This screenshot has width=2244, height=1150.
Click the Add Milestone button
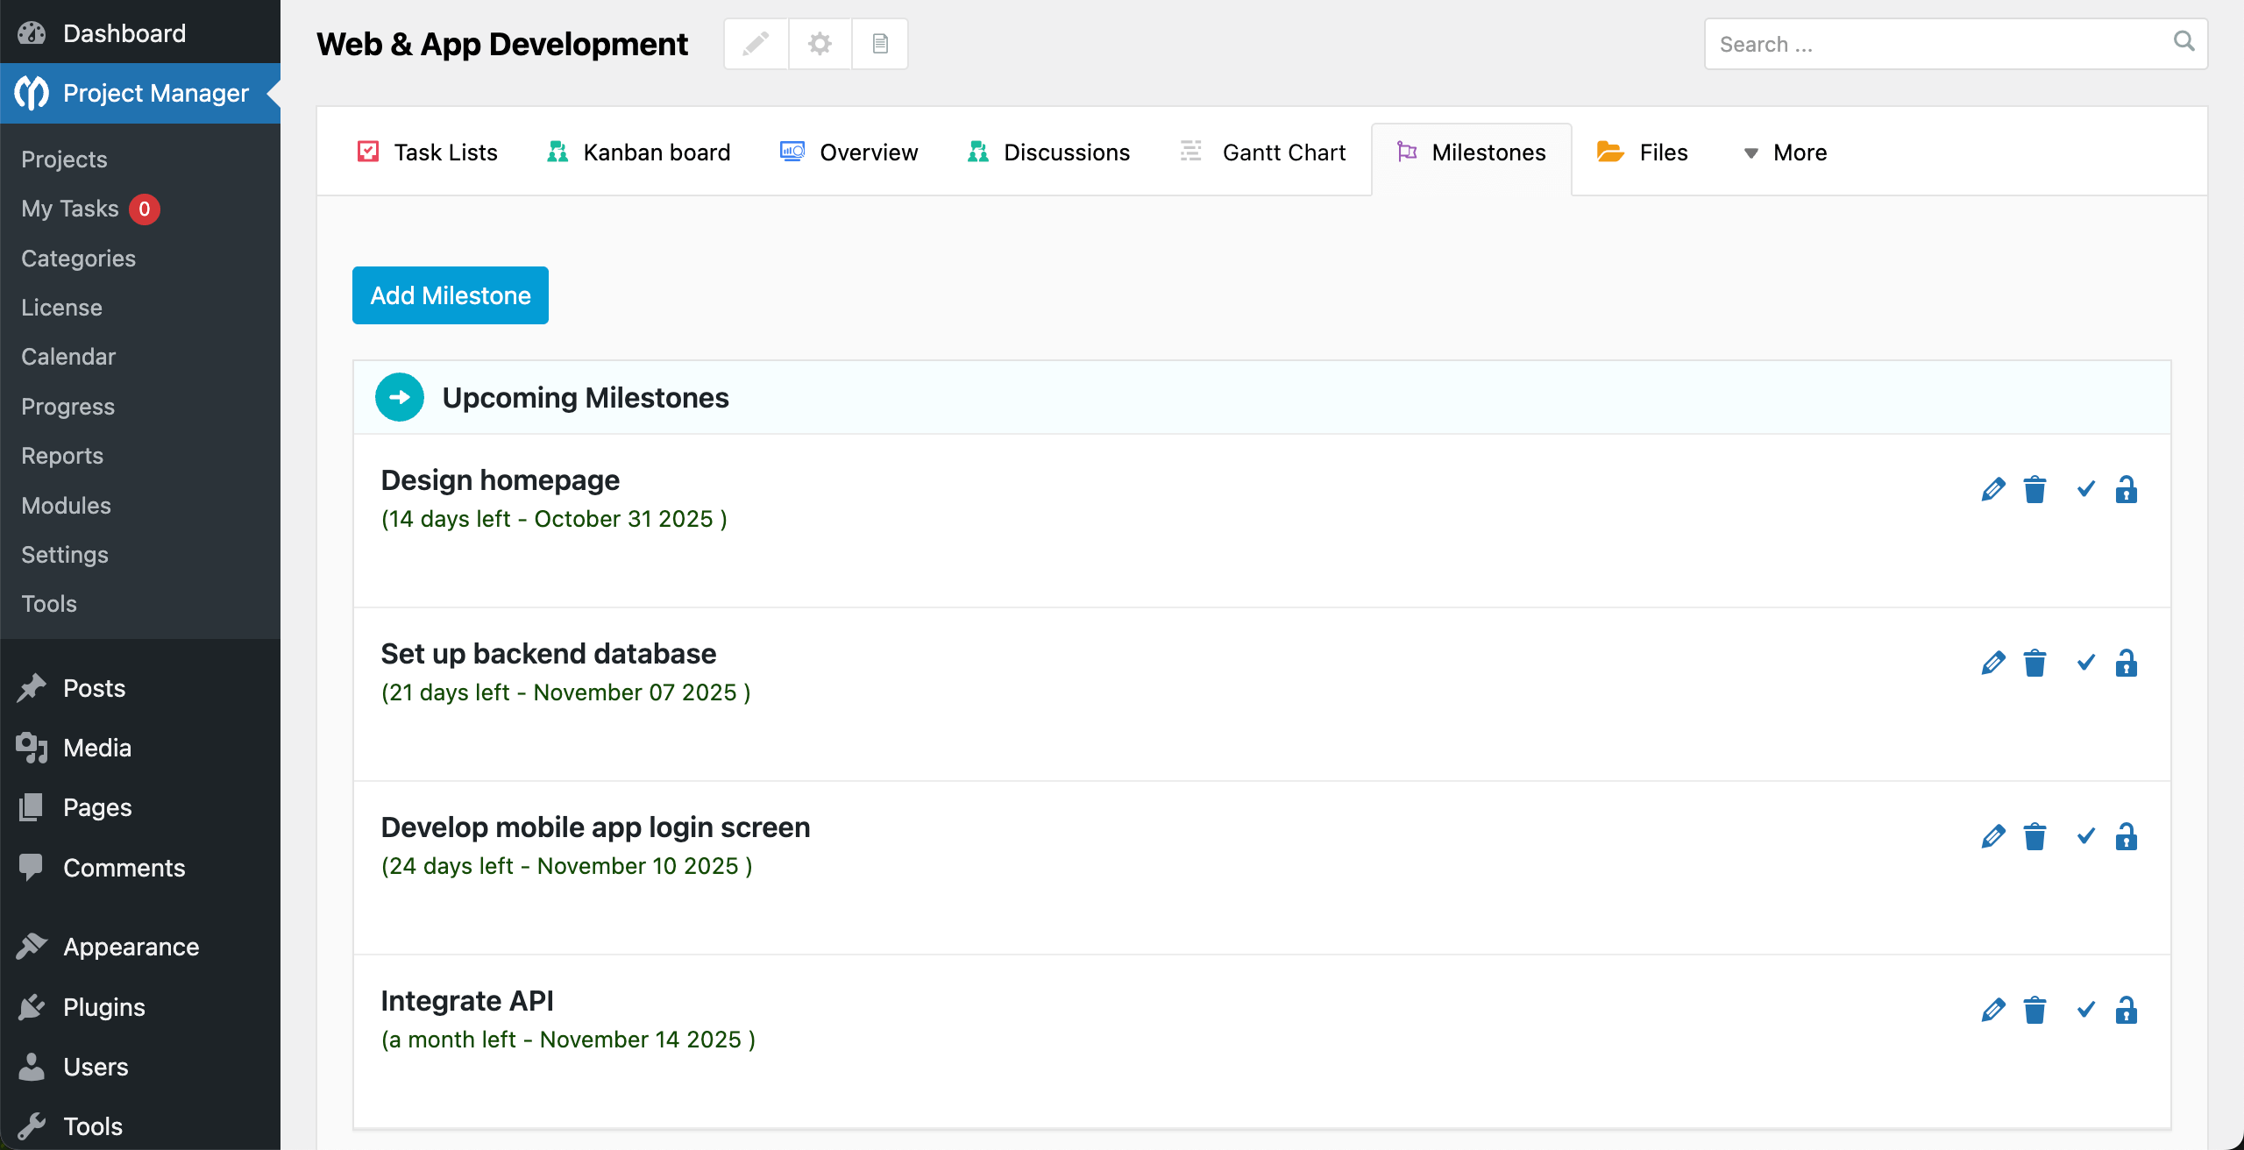tap(450, 295)
